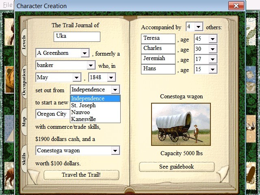Open the Levels side tab
The height and width of the screenshot is (195, 260).
24,42
